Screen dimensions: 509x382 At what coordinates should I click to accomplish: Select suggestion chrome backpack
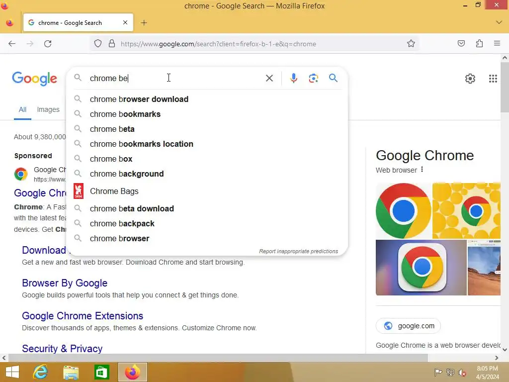point(207,223)
